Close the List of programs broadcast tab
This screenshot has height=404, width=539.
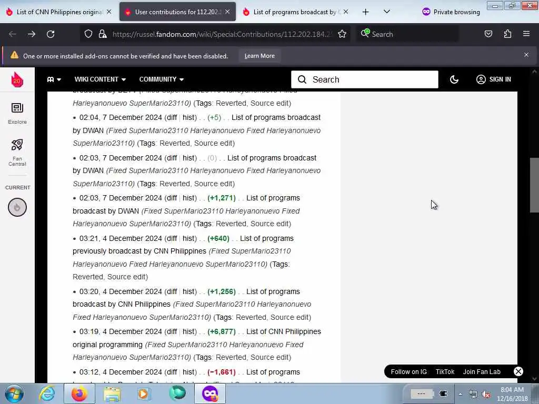tap(346, 12)
